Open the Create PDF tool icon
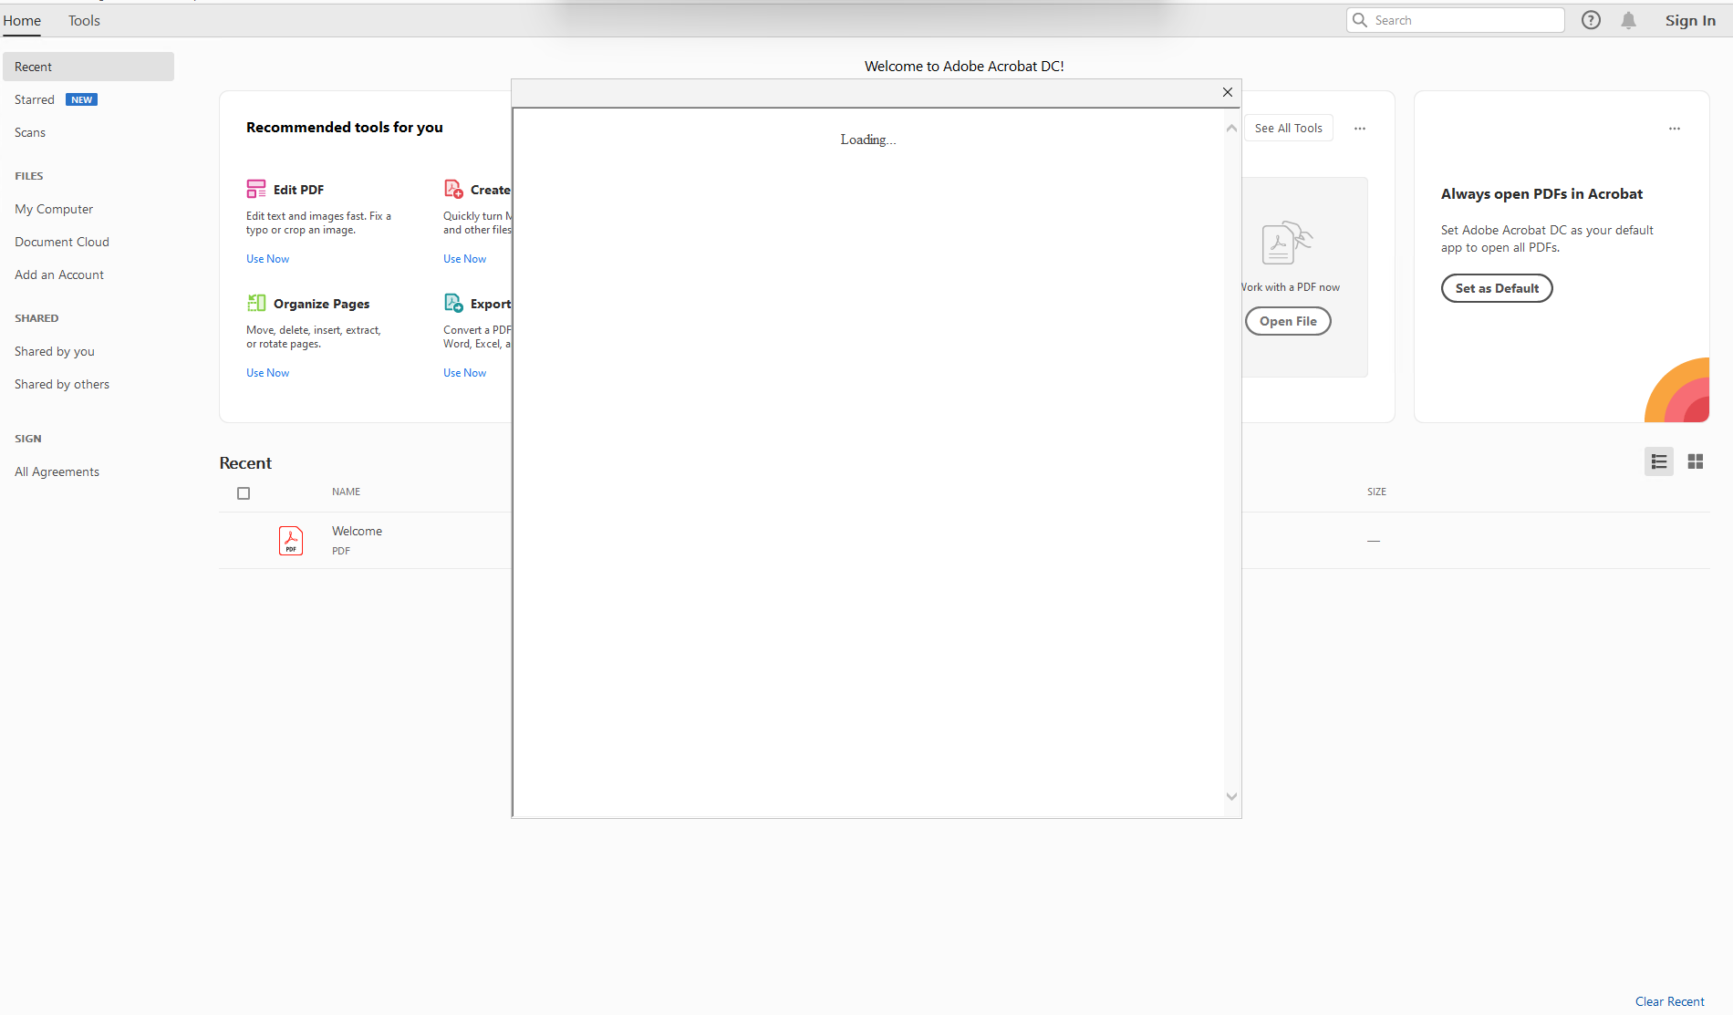1733x1015 pixels. coord(454,188)
